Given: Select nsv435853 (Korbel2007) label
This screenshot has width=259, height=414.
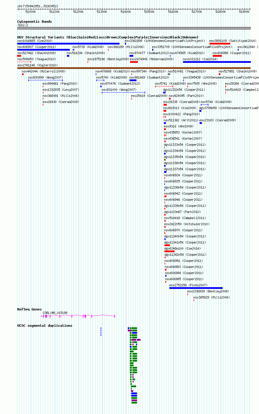Looking at the screenshot, I should click(x=183, y=132).
